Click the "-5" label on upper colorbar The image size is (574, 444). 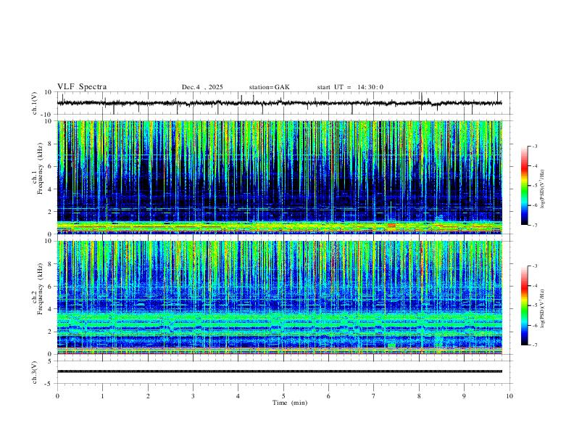click(x=534, y=186)
